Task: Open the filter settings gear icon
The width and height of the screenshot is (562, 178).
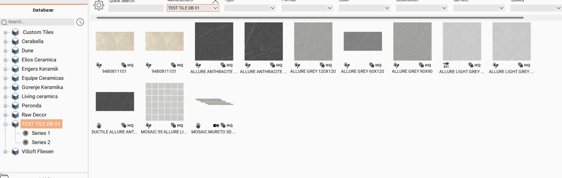Action: pos(99,5)
